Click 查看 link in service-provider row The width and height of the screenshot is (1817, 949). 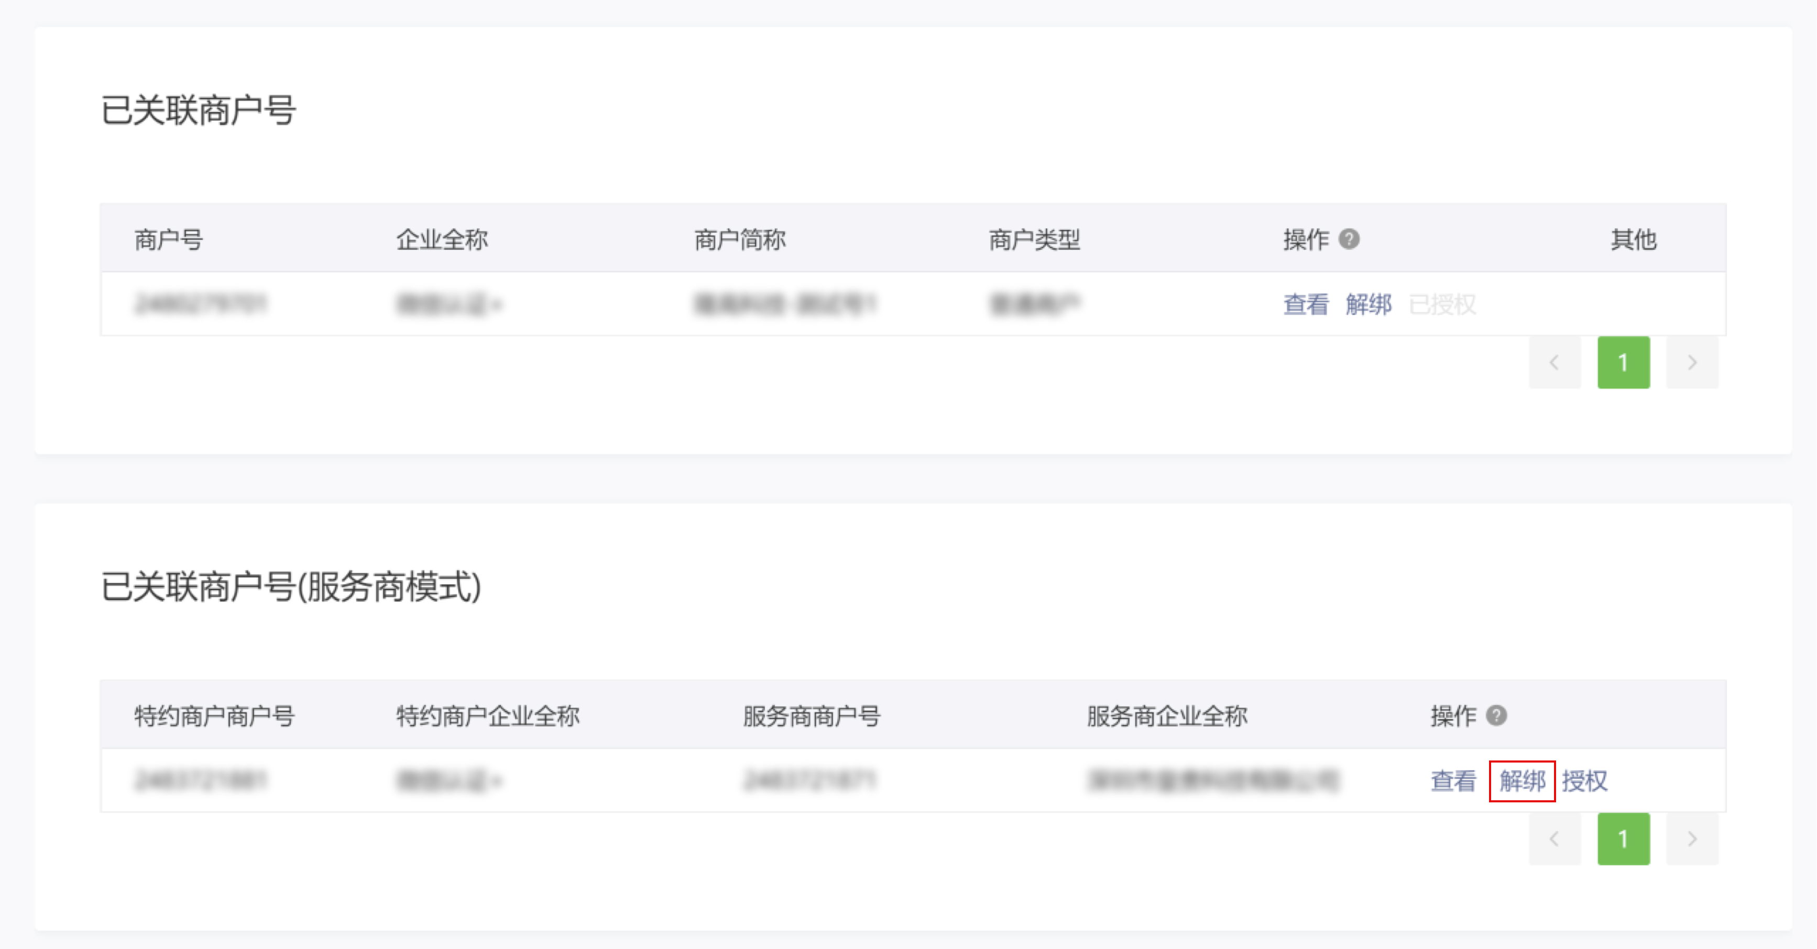(1453, 780)
